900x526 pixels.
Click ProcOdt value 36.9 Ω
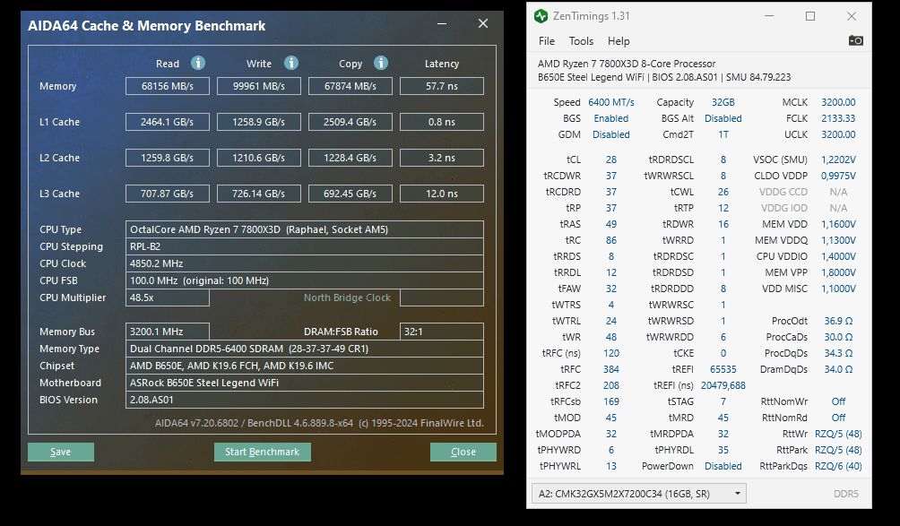(838, 321)
